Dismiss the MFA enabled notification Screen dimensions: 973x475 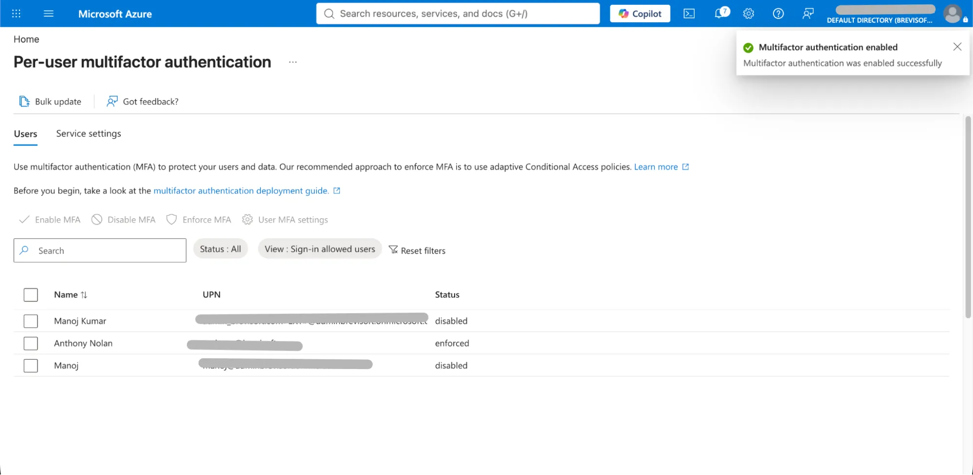click(957, 47)
